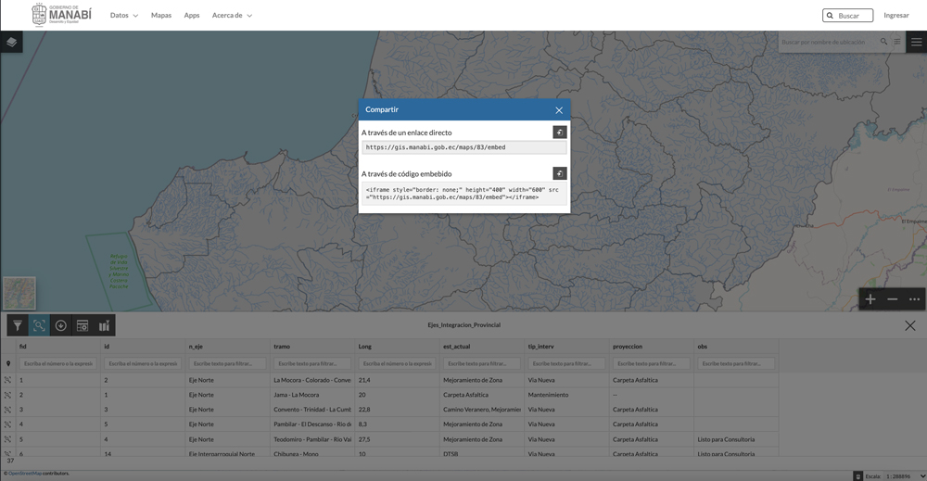The image size is (927, 481).
Task: Open the table column settings icon
Action: tap(83, 325)
